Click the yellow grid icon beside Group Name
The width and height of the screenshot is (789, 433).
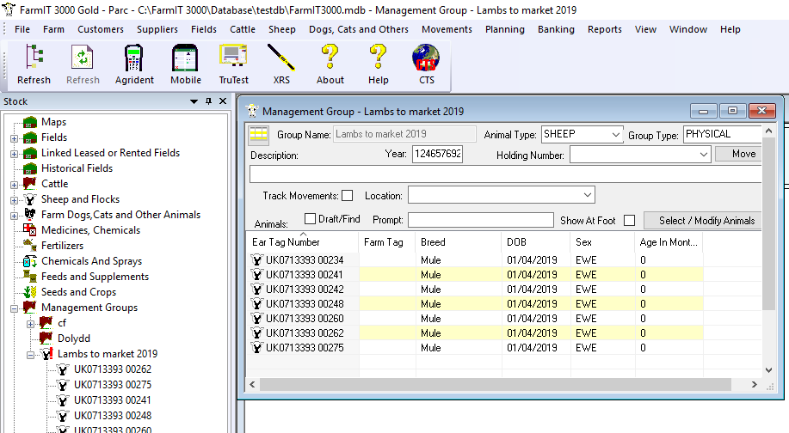click(259, 135)
